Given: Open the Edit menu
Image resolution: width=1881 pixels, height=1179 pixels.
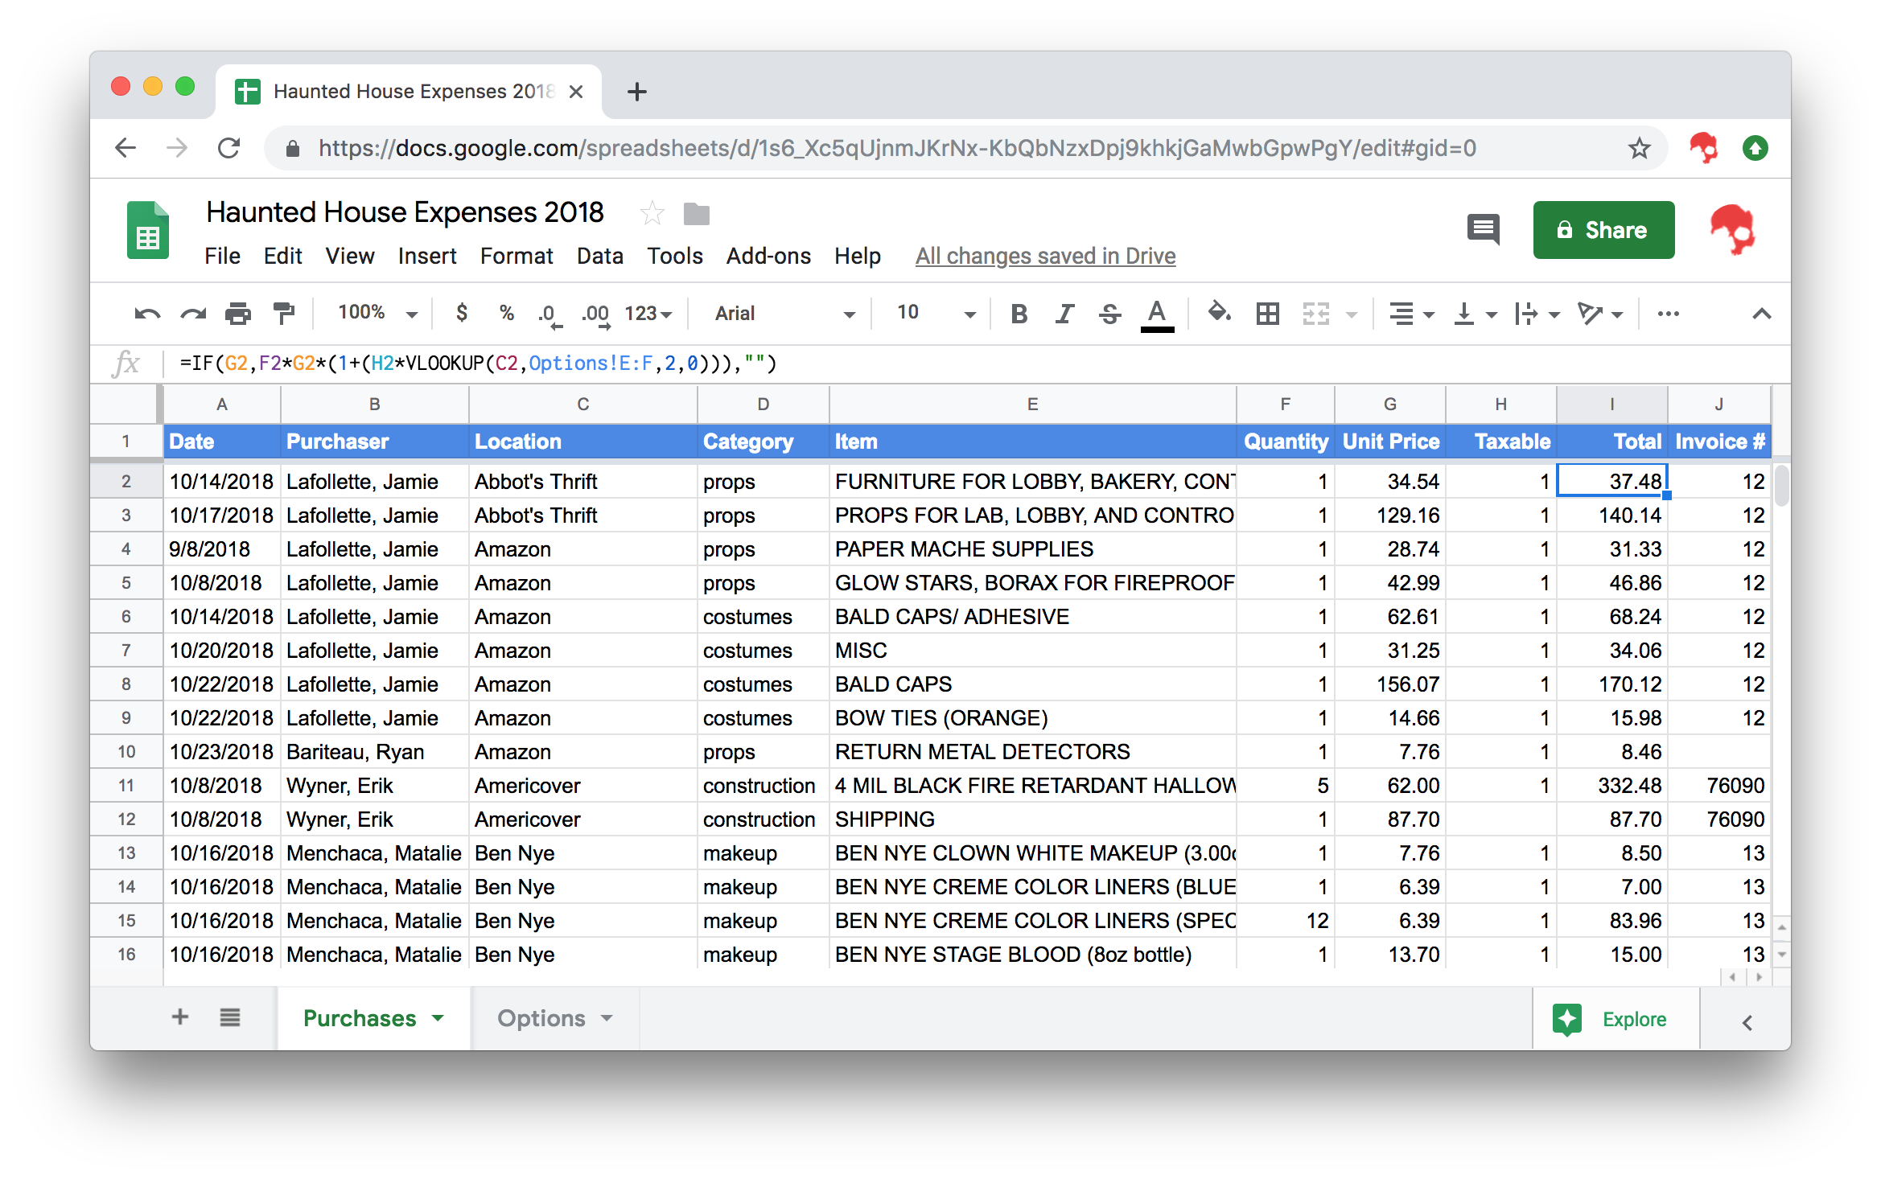Looking at the screenshot, I should pyautogui.click(x=282, y=256).
